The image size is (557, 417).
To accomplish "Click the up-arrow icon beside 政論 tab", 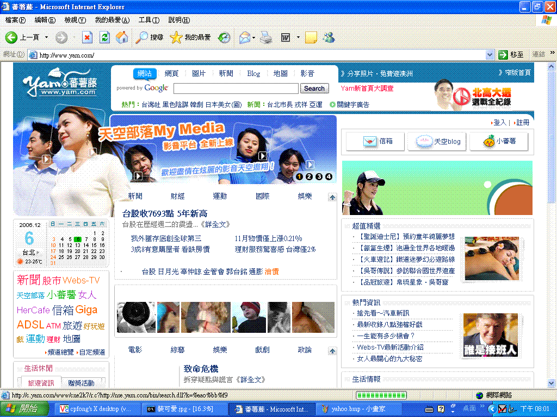I will pos(332,351).
